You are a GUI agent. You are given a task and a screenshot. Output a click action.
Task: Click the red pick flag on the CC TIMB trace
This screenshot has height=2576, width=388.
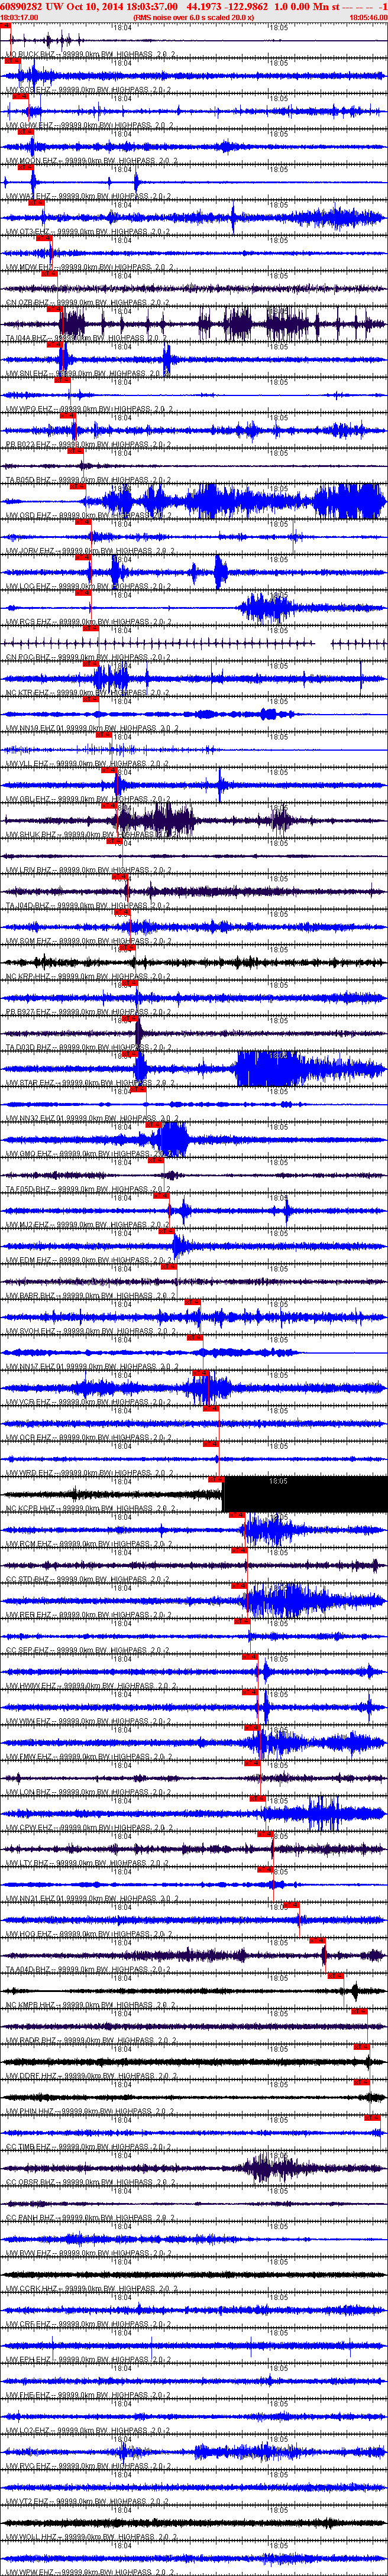pos(374,2117)
